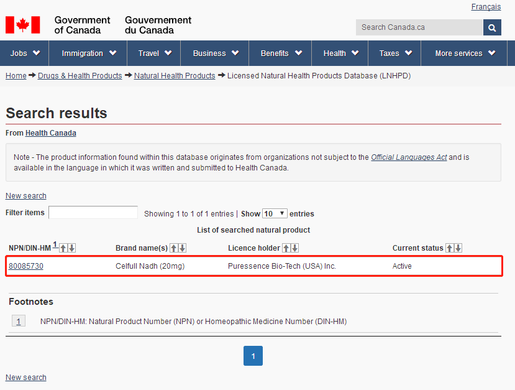
Task: Open the Health menu
Action: pos(340,53)
